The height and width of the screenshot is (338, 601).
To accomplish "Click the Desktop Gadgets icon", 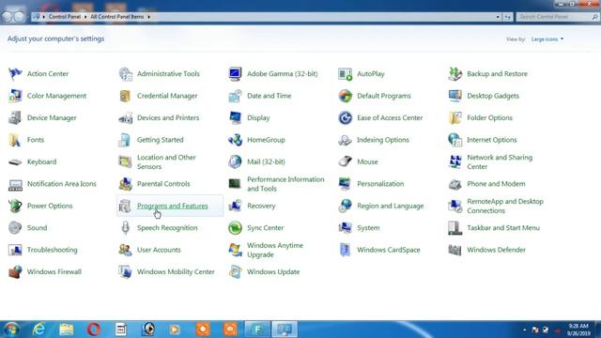I will (455, 96).
